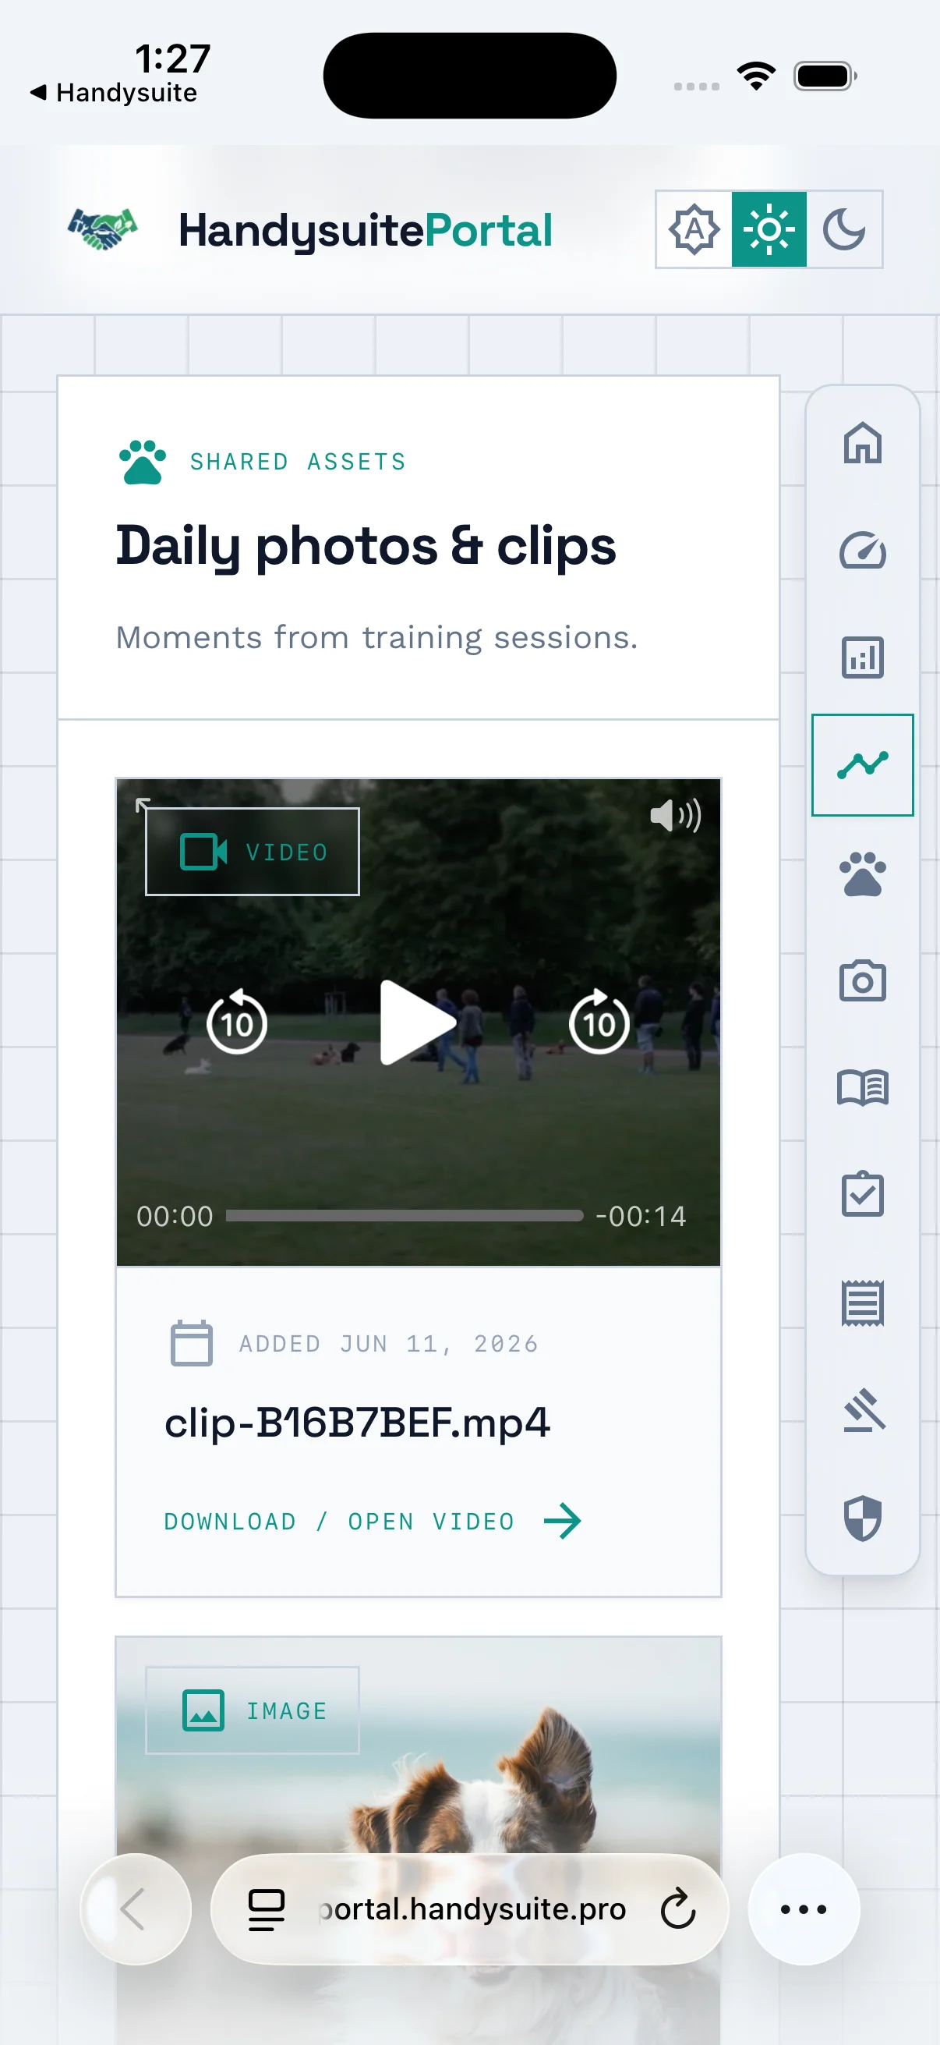Reload the page with refresh icon
This screenshot has height=2045, width=940.
click(x=677, y=1909)
